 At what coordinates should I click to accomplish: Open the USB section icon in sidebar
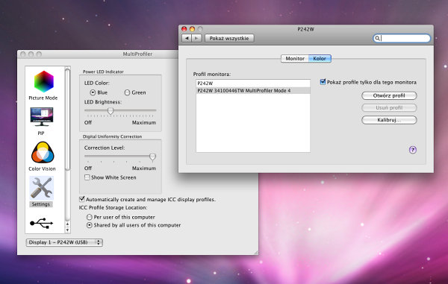41,223
